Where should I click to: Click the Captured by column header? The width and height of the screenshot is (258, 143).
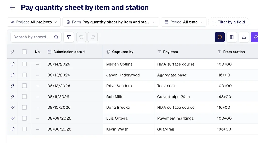(x=129, y=52)
